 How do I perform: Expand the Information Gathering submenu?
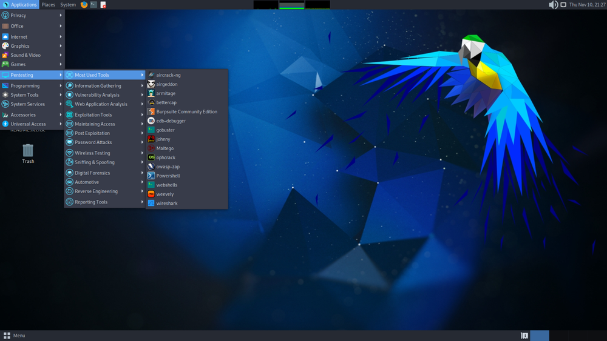[x=105, y=86]
